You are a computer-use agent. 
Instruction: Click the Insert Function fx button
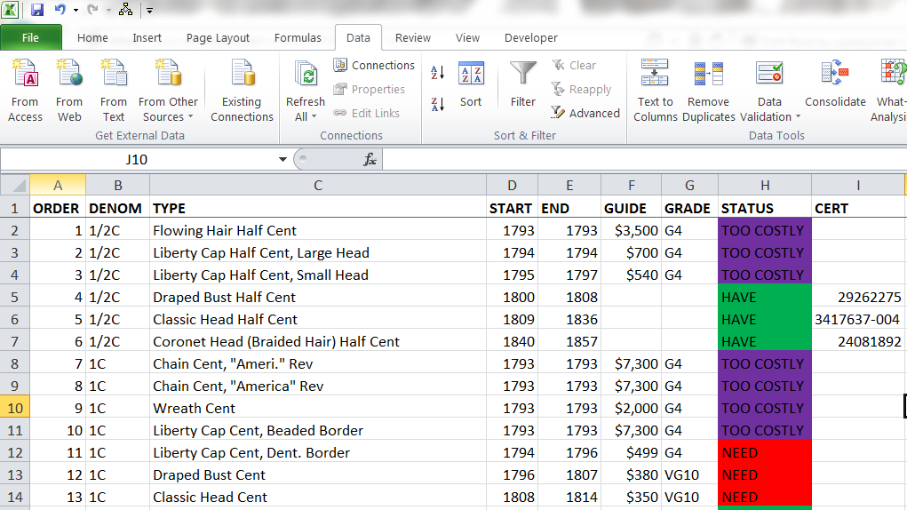370,160
